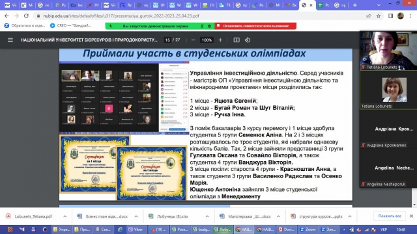This screenshot has width=417, height=234.
Task: Open Viber from the Windows taskbar
Action: click(136, 229)
